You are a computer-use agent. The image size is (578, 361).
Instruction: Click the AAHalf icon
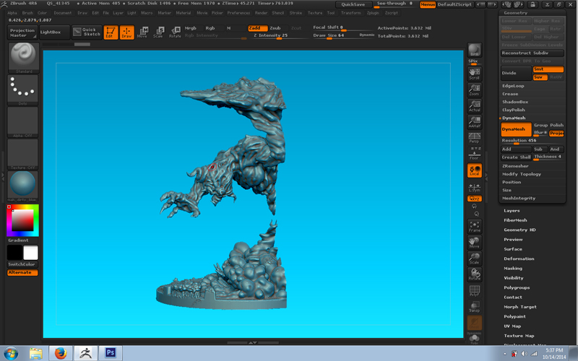coord(475,122)
